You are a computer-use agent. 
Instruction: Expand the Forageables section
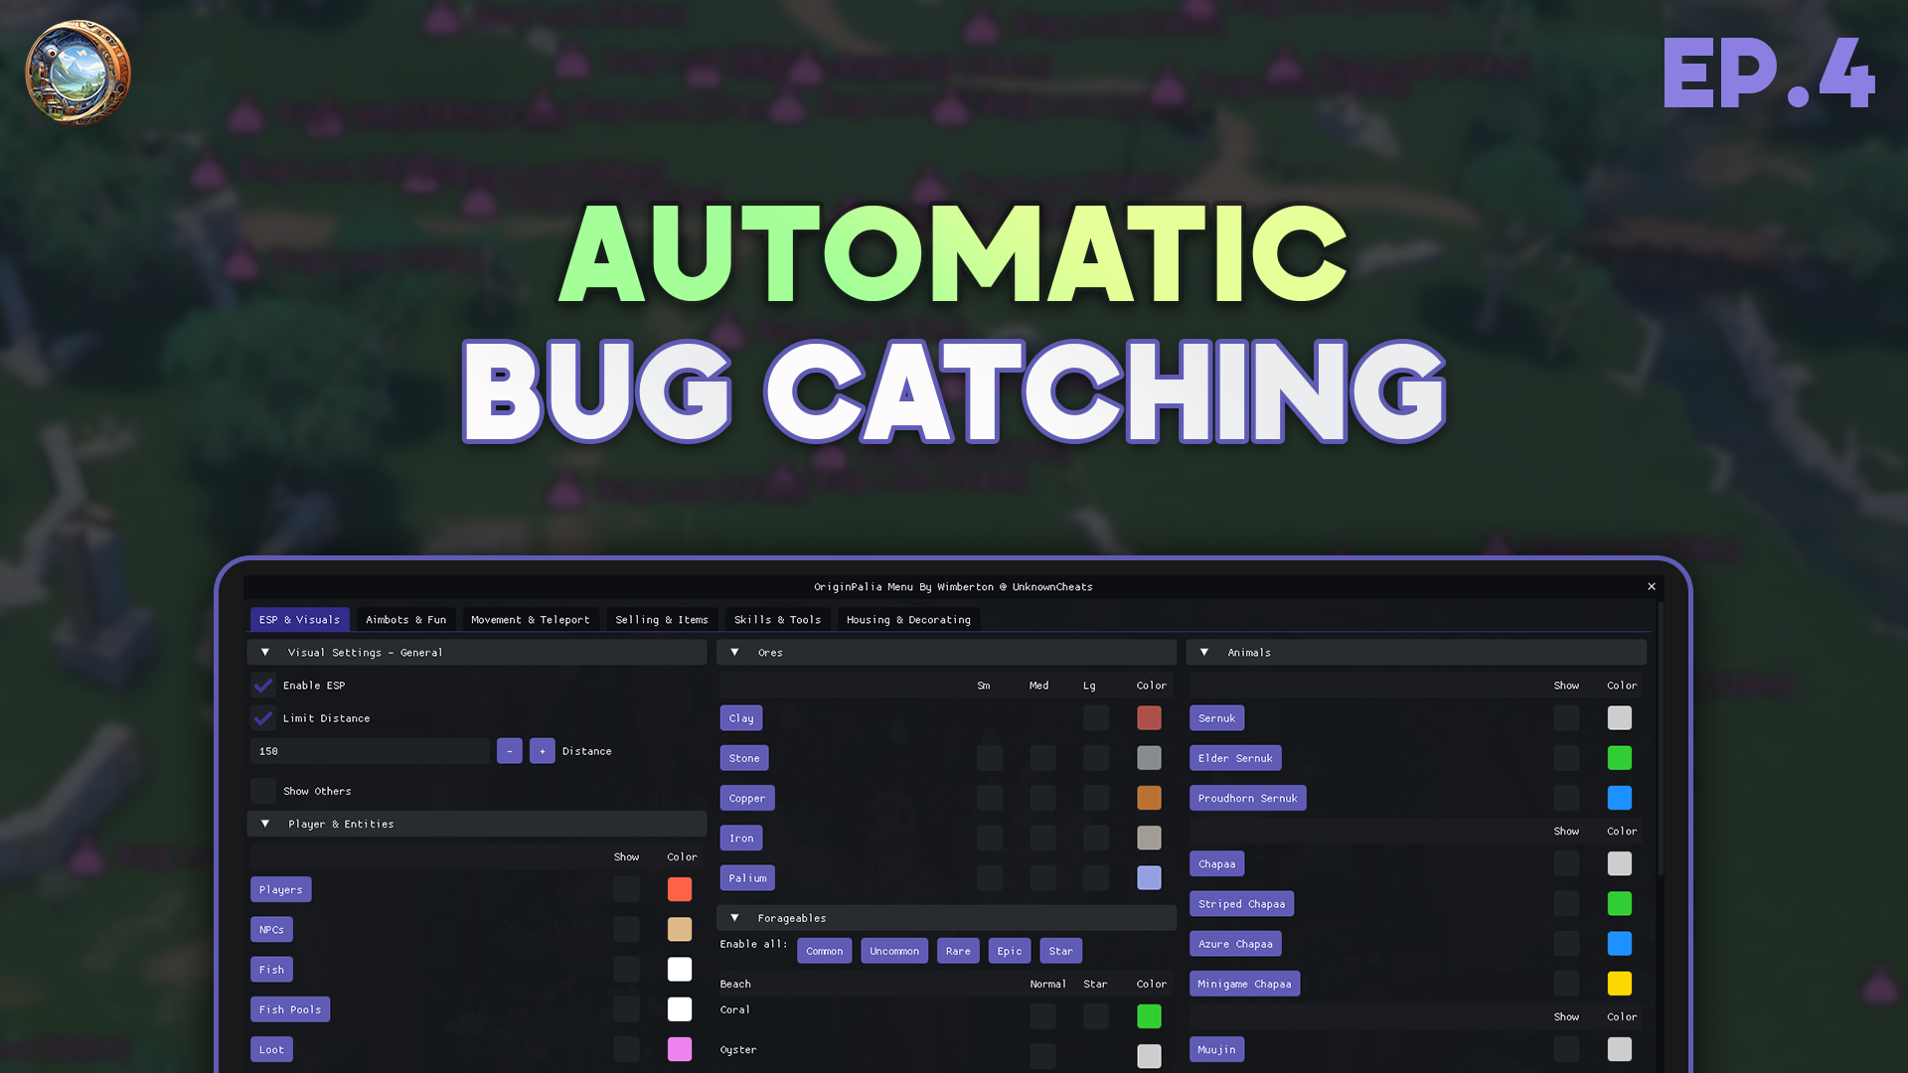tap(735, 917)
